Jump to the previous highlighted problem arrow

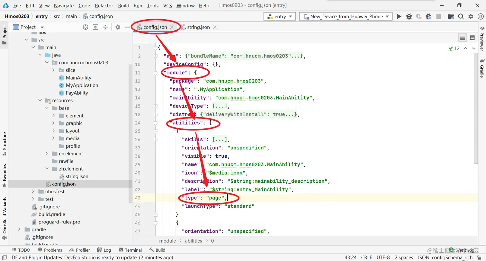[x=465, y=48]
